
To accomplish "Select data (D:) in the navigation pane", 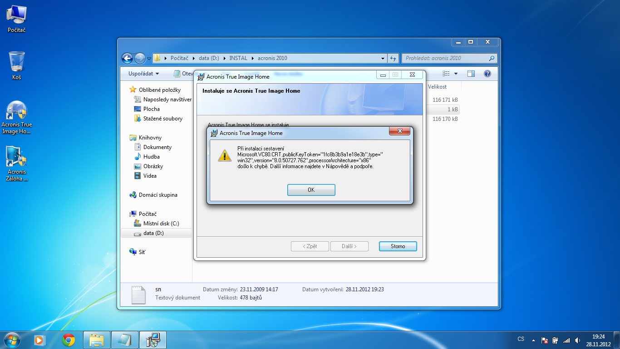I will [156, 233].
